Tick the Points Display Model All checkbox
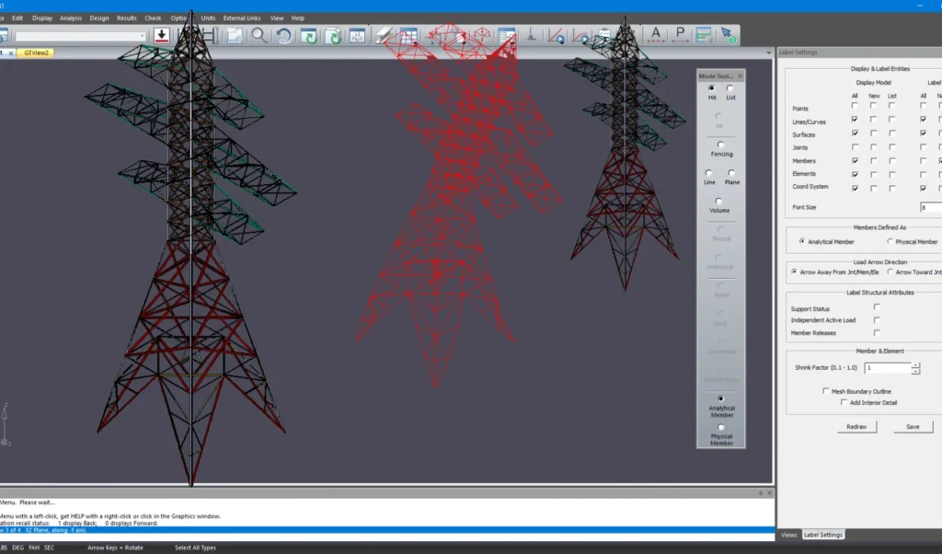This screenshot has width=942, height=554. tap(855, 107)
